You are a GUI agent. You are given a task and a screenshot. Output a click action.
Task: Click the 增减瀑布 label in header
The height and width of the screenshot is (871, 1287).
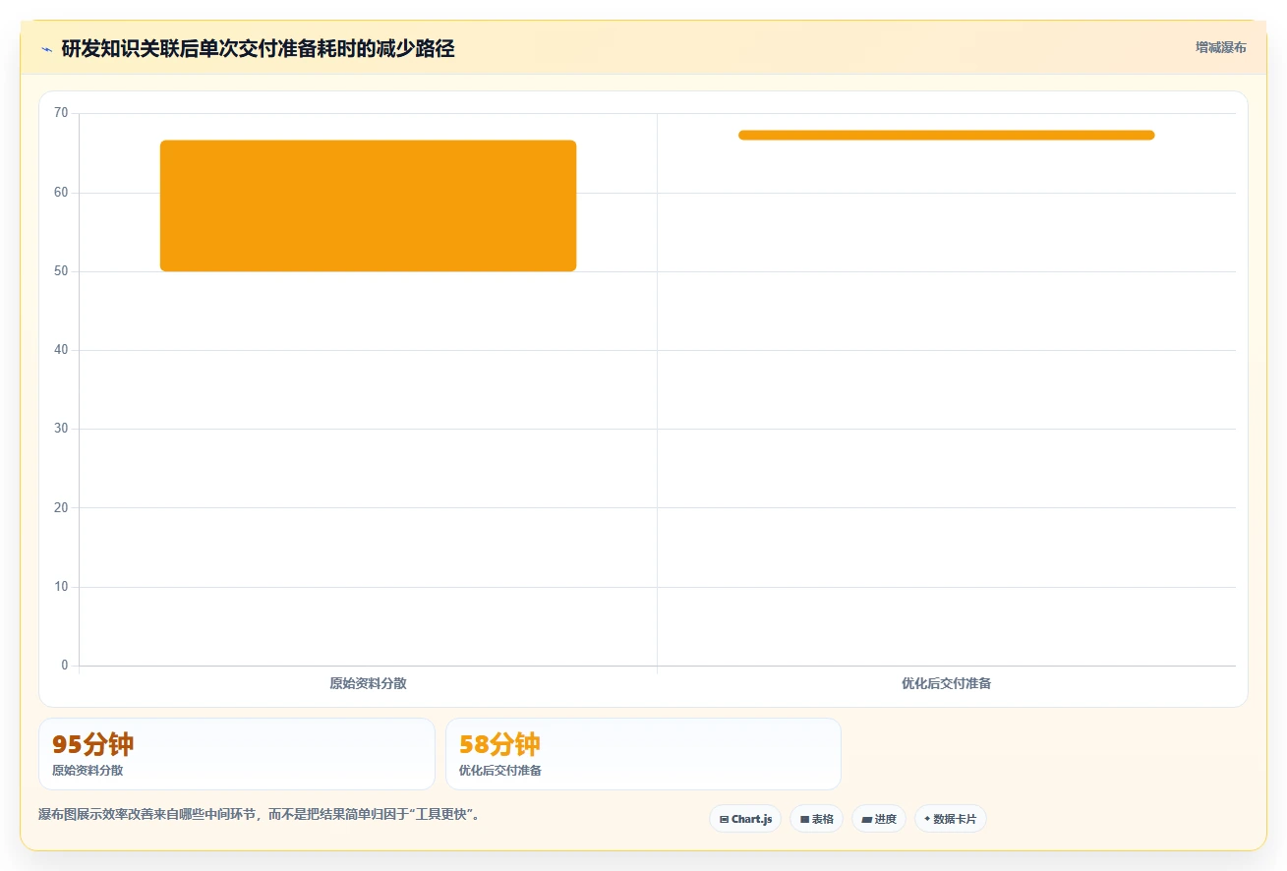[x=1220, y=48]
